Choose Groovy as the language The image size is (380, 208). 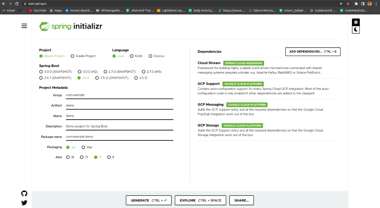156,56
